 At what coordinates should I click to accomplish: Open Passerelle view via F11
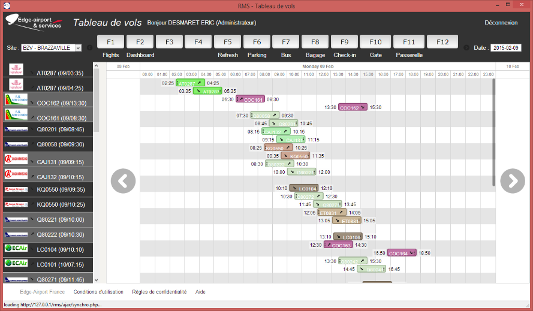(409, 42)
